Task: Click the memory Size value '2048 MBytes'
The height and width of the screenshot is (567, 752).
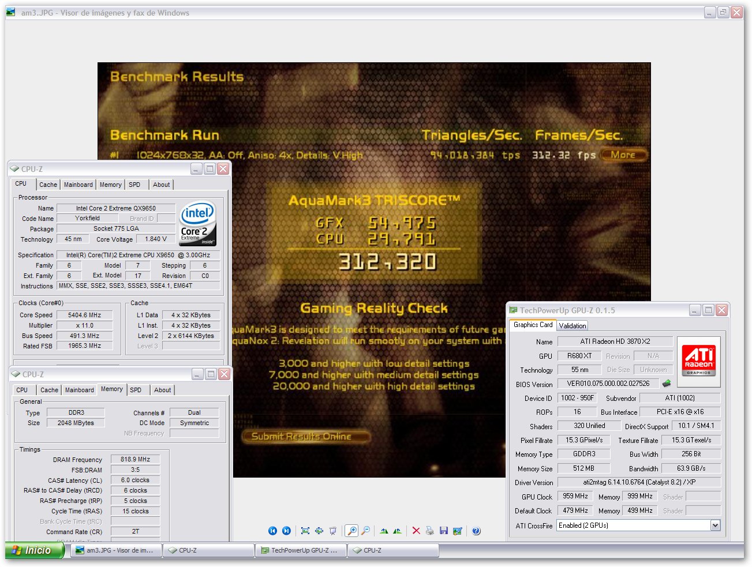Action: pyautogui.click(x=76, y=423)
